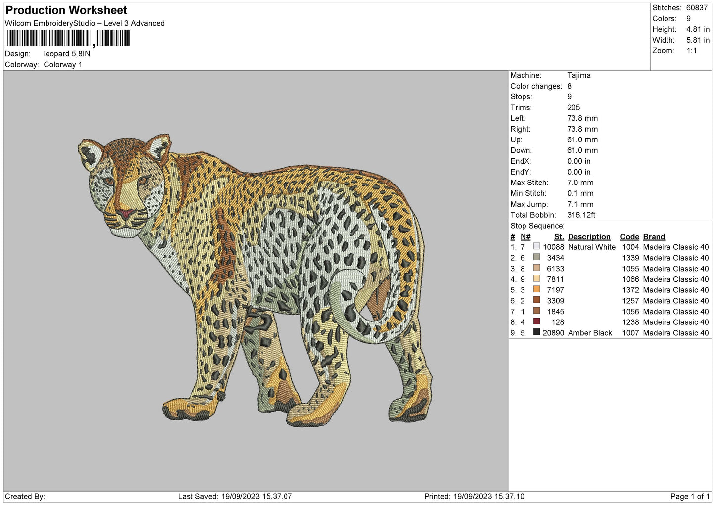Click the design name 'leopard 5,8IN'

tap(67, 54)
